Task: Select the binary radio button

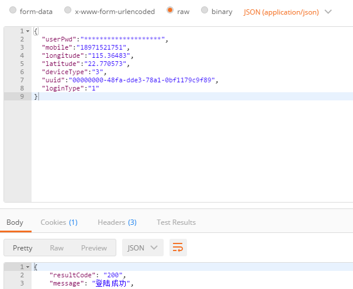Action: click(205, 10)
